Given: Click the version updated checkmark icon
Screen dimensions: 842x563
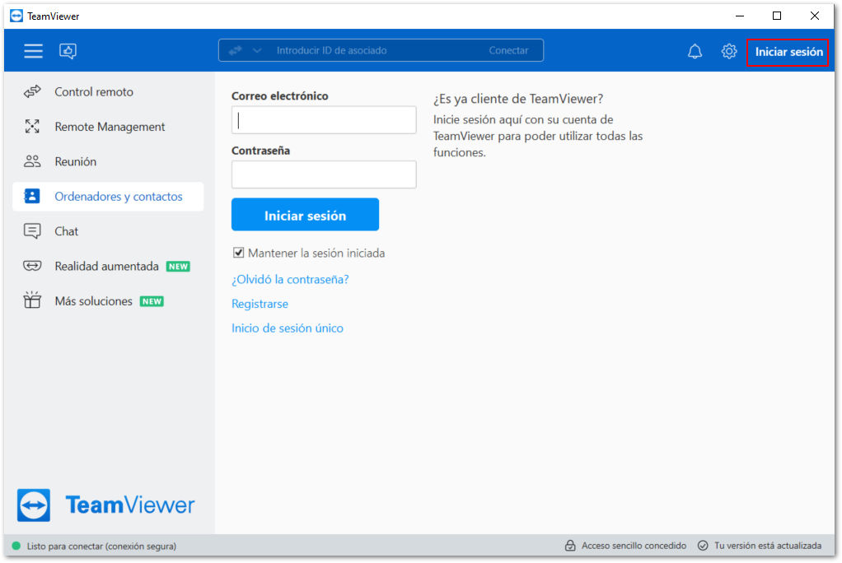Looking at the screenshot, I should (703, 545).
